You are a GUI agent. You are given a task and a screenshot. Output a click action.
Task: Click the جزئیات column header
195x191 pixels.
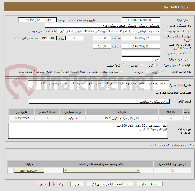[29, 164]
